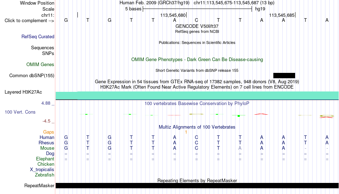Select the Chicken species label
Viewport: 339px width, 194px height.
pyautogui.click(x=46, y=164)
